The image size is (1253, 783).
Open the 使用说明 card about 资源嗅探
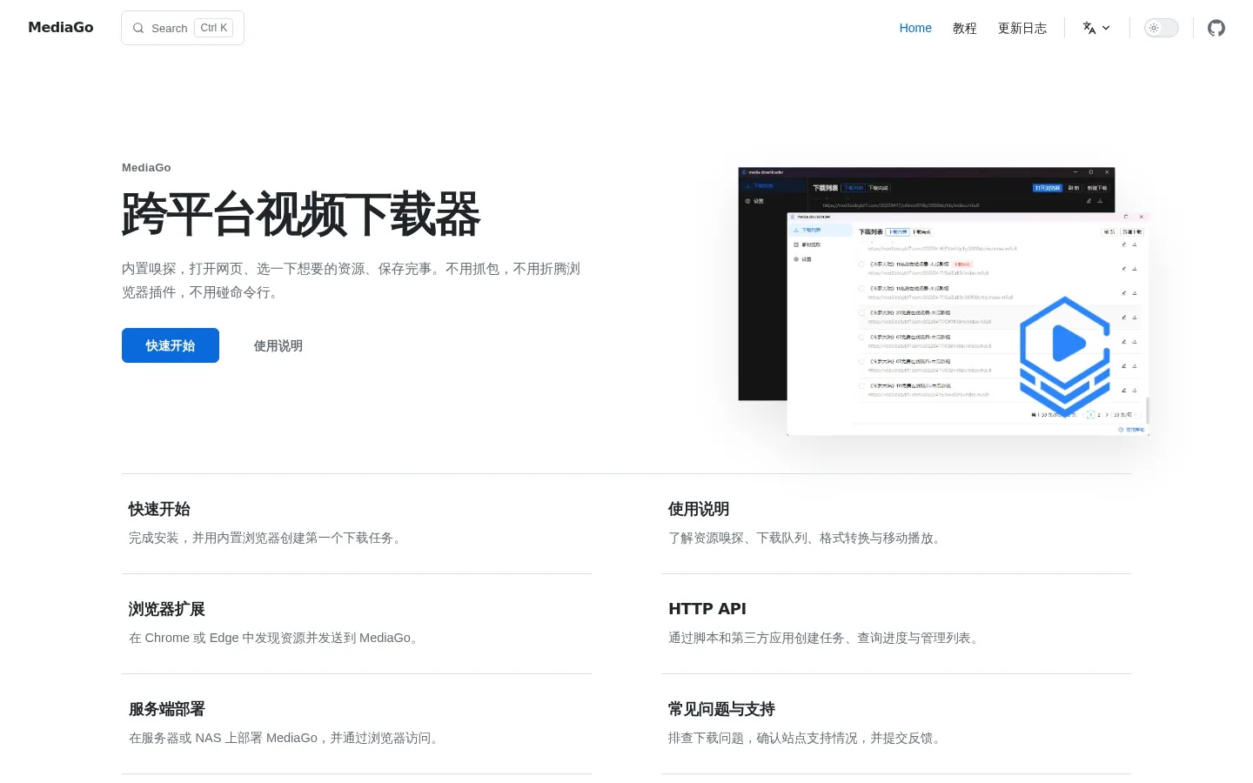tap(896, 524)
